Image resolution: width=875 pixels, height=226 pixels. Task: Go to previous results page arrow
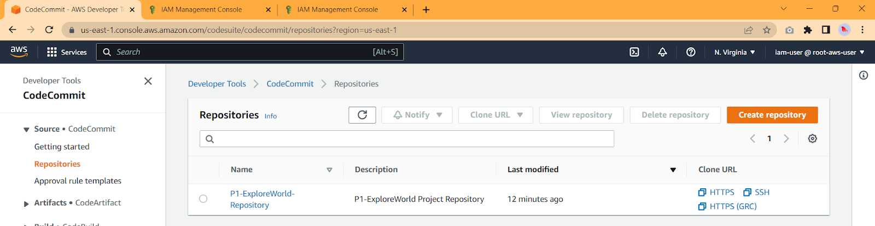pyautogui.click(x=752, y=138)
